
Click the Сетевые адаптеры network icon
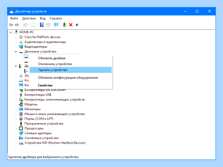21,133
